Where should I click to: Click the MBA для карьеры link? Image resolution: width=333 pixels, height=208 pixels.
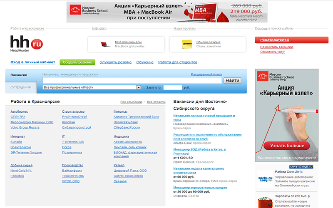tap(128, 42)
